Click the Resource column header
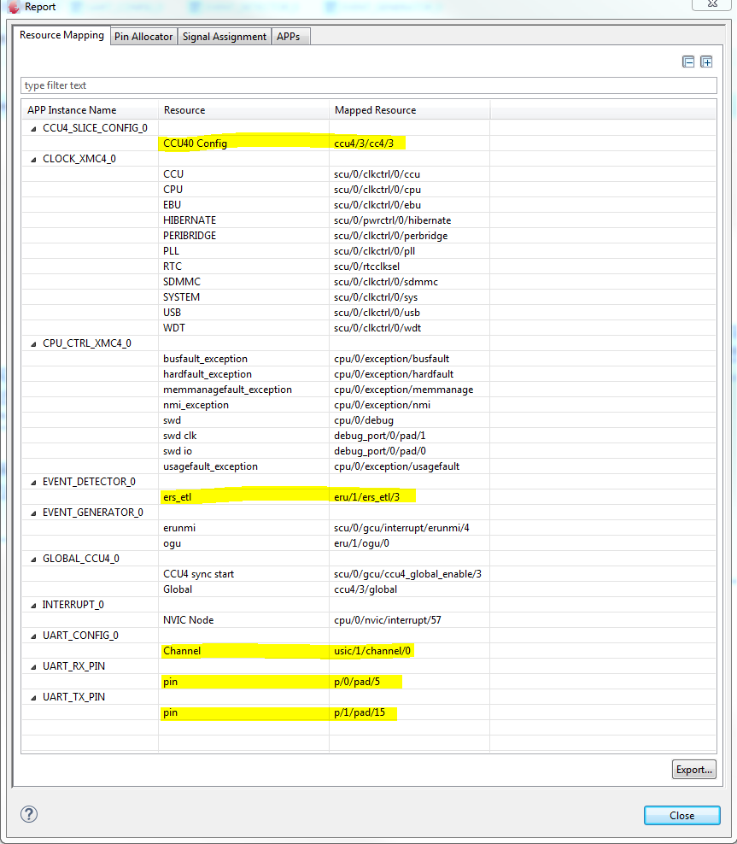 click(x=243, y=110)
